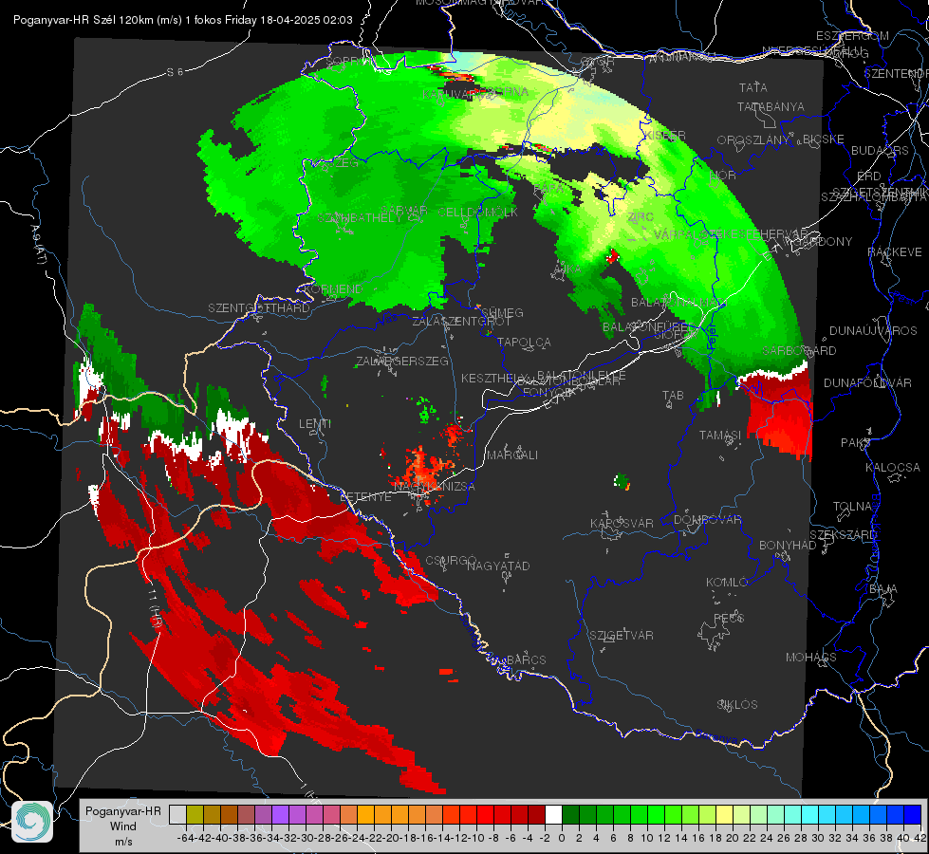929x854 pixels.
Task: Click the BAJA town label
Action: click(883, 589)
